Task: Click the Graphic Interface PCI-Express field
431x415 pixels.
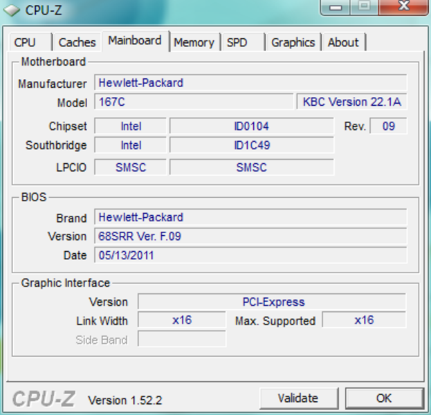Action: coord(272,302)
